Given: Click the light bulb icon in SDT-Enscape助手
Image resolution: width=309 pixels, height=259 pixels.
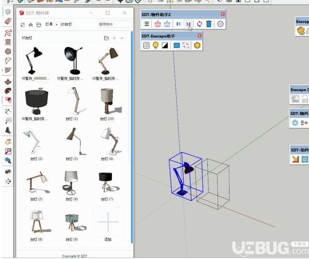Looking at the screenshot, I should pyautogui.click(x=156, y=45).
